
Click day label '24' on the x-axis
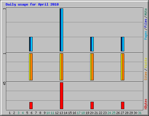tap(109, 113)
